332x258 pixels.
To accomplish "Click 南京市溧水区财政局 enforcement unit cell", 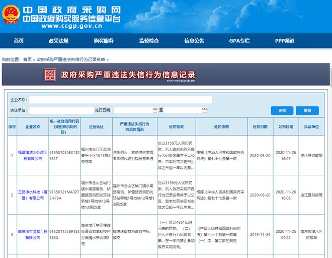I will (311, 234).
